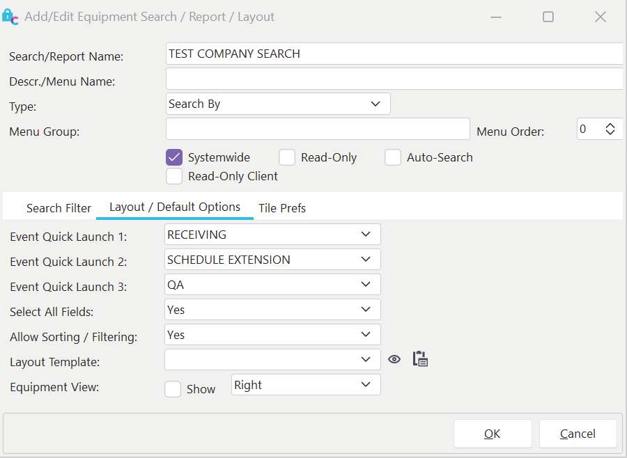Open the Tile Prefs tab

[282, 208]
